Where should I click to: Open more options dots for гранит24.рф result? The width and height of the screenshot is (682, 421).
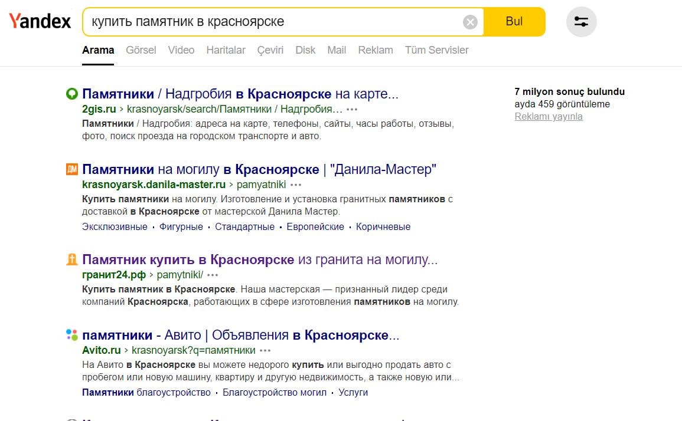[213, 275]
